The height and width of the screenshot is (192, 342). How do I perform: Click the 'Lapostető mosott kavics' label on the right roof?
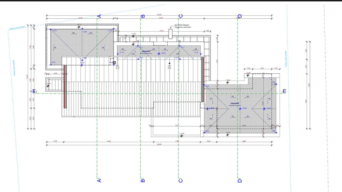[x=235, y=104]
